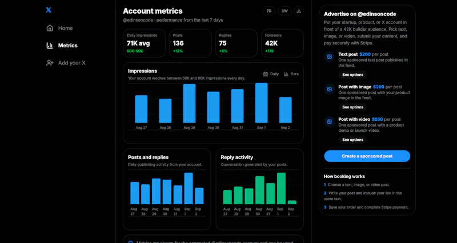Click the Home house icon
Viewport: 457px width, 243px height.
click(50, 28)
